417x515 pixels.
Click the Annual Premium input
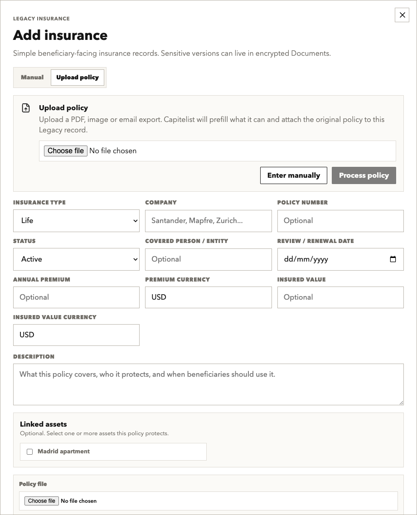point(76,297)
